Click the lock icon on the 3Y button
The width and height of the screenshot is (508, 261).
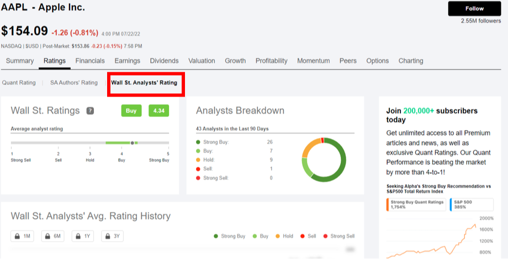click(x=108, y=236)
